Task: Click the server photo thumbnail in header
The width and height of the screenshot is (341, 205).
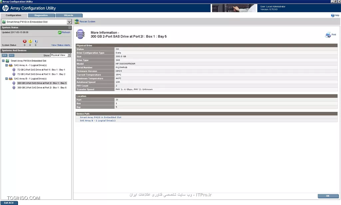Action: click(x=234, y=8)
